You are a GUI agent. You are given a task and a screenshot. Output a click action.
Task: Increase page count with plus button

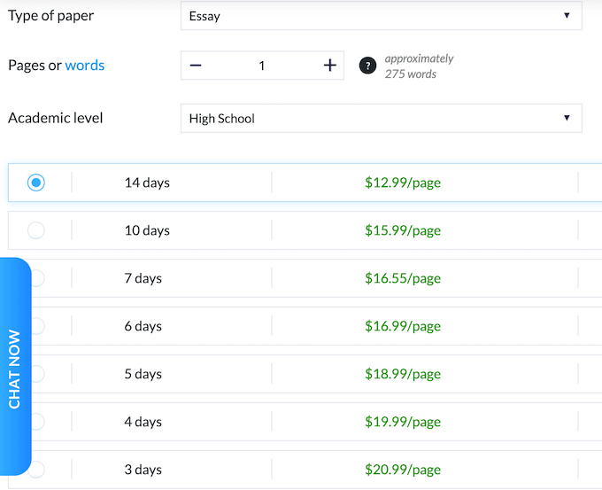point(330,66)
